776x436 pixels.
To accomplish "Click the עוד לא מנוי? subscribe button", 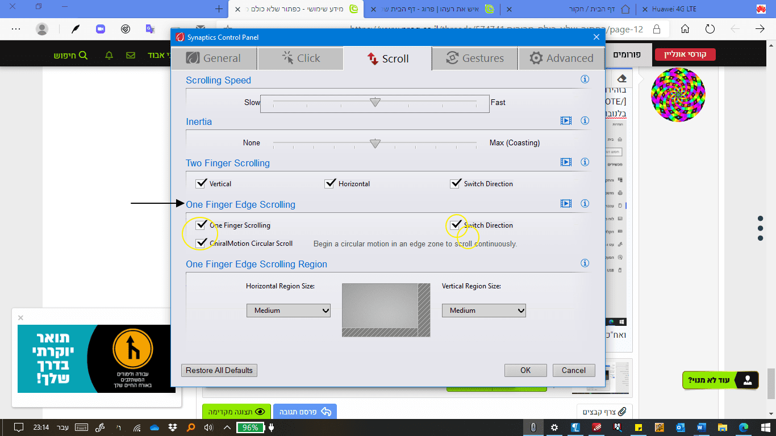I will 720,380.
